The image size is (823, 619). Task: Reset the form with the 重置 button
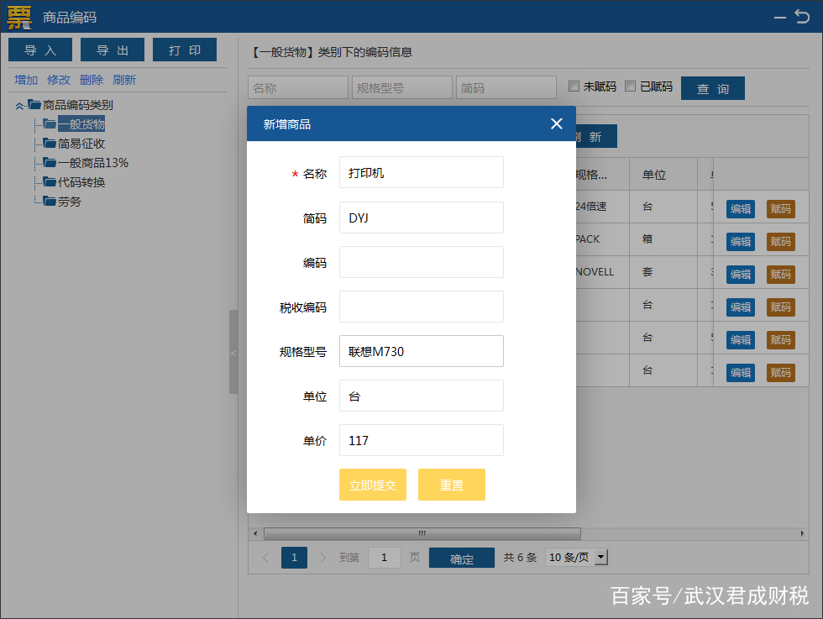click(451, 485)
